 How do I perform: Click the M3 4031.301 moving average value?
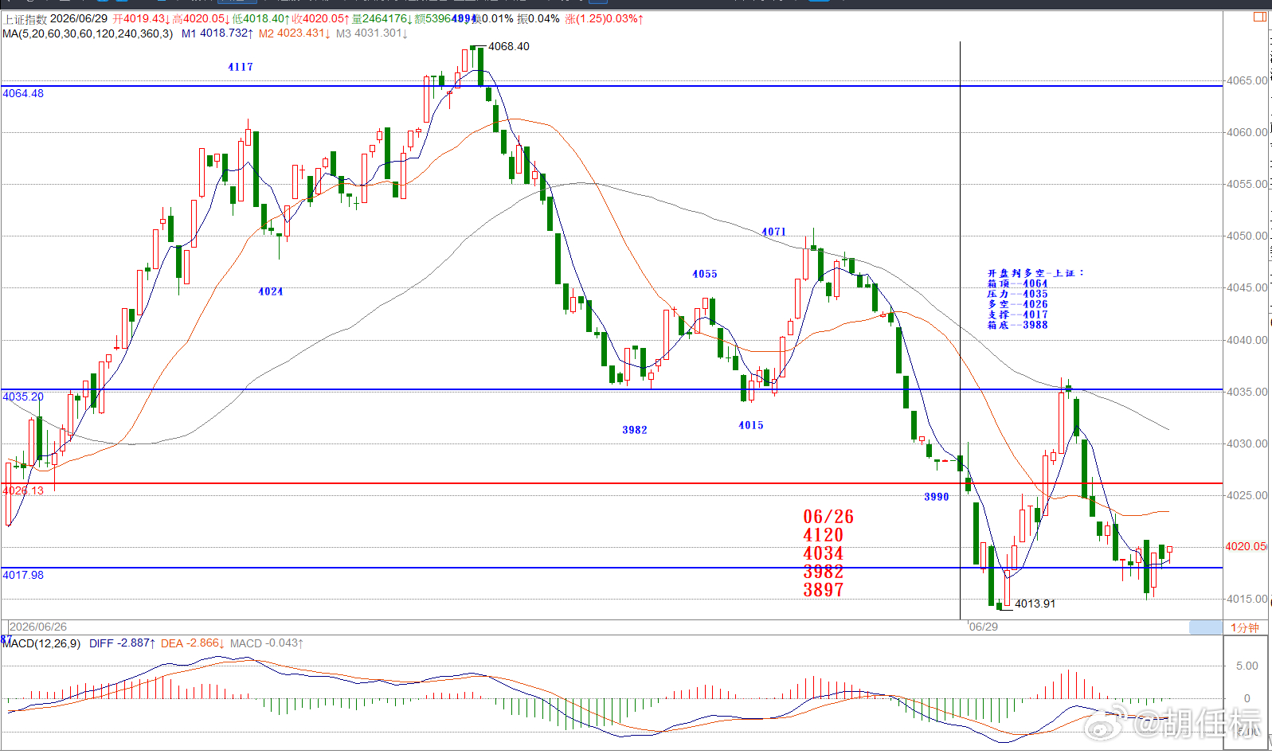point(372,33)
